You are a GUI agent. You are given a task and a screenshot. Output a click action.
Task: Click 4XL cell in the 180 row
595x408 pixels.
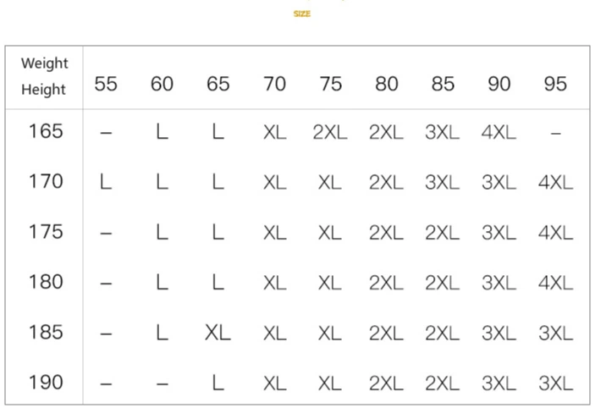point(555,283)
